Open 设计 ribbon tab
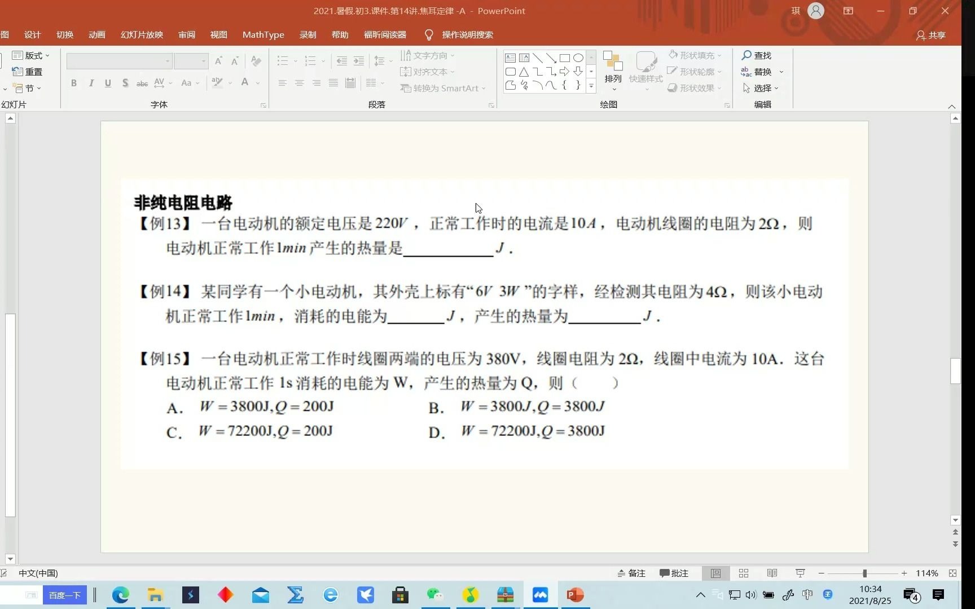The image size is (975, 609). pos(33,35)
